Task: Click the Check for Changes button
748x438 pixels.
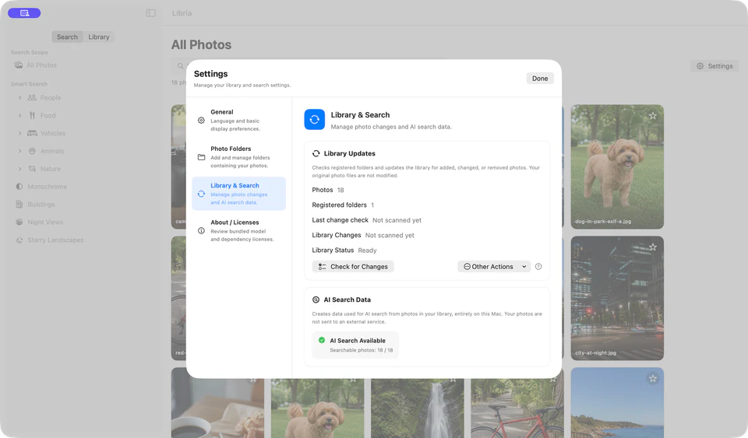Action: tap(353, 267)
